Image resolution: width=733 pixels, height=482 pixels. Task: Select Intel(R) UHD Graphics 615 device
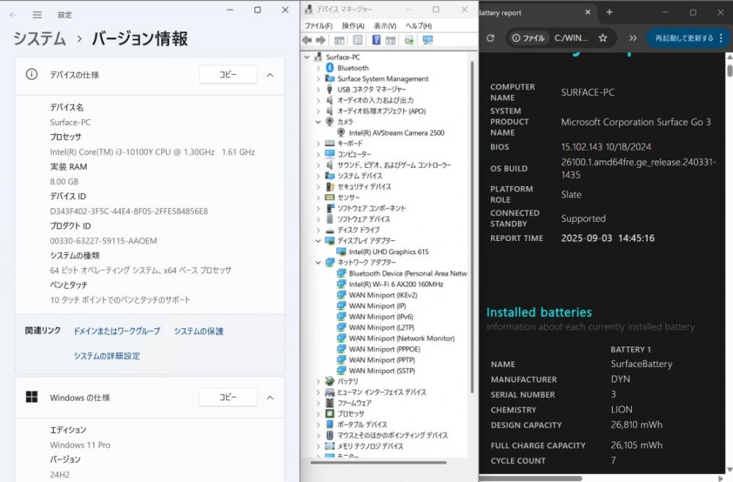(x=388, y=252)
